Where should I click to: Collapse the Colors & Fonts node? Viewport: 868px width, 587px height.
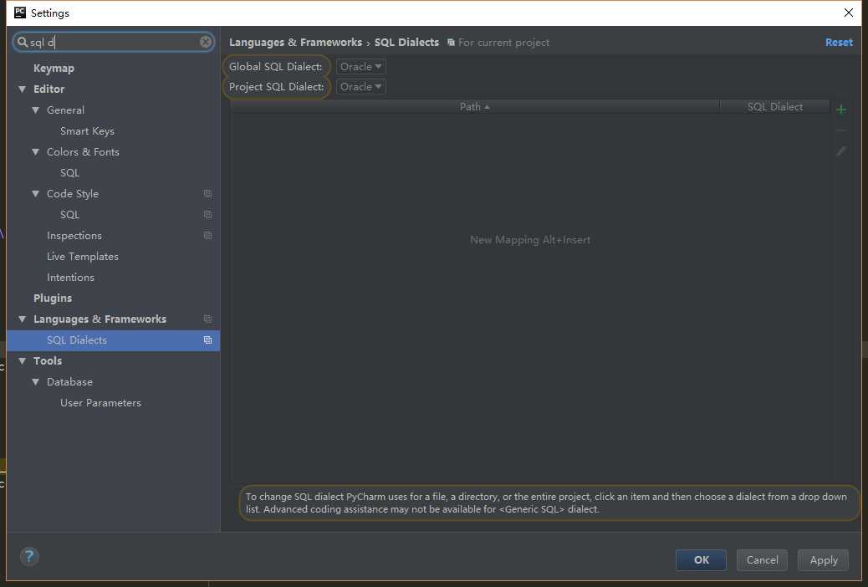point(35,151)
